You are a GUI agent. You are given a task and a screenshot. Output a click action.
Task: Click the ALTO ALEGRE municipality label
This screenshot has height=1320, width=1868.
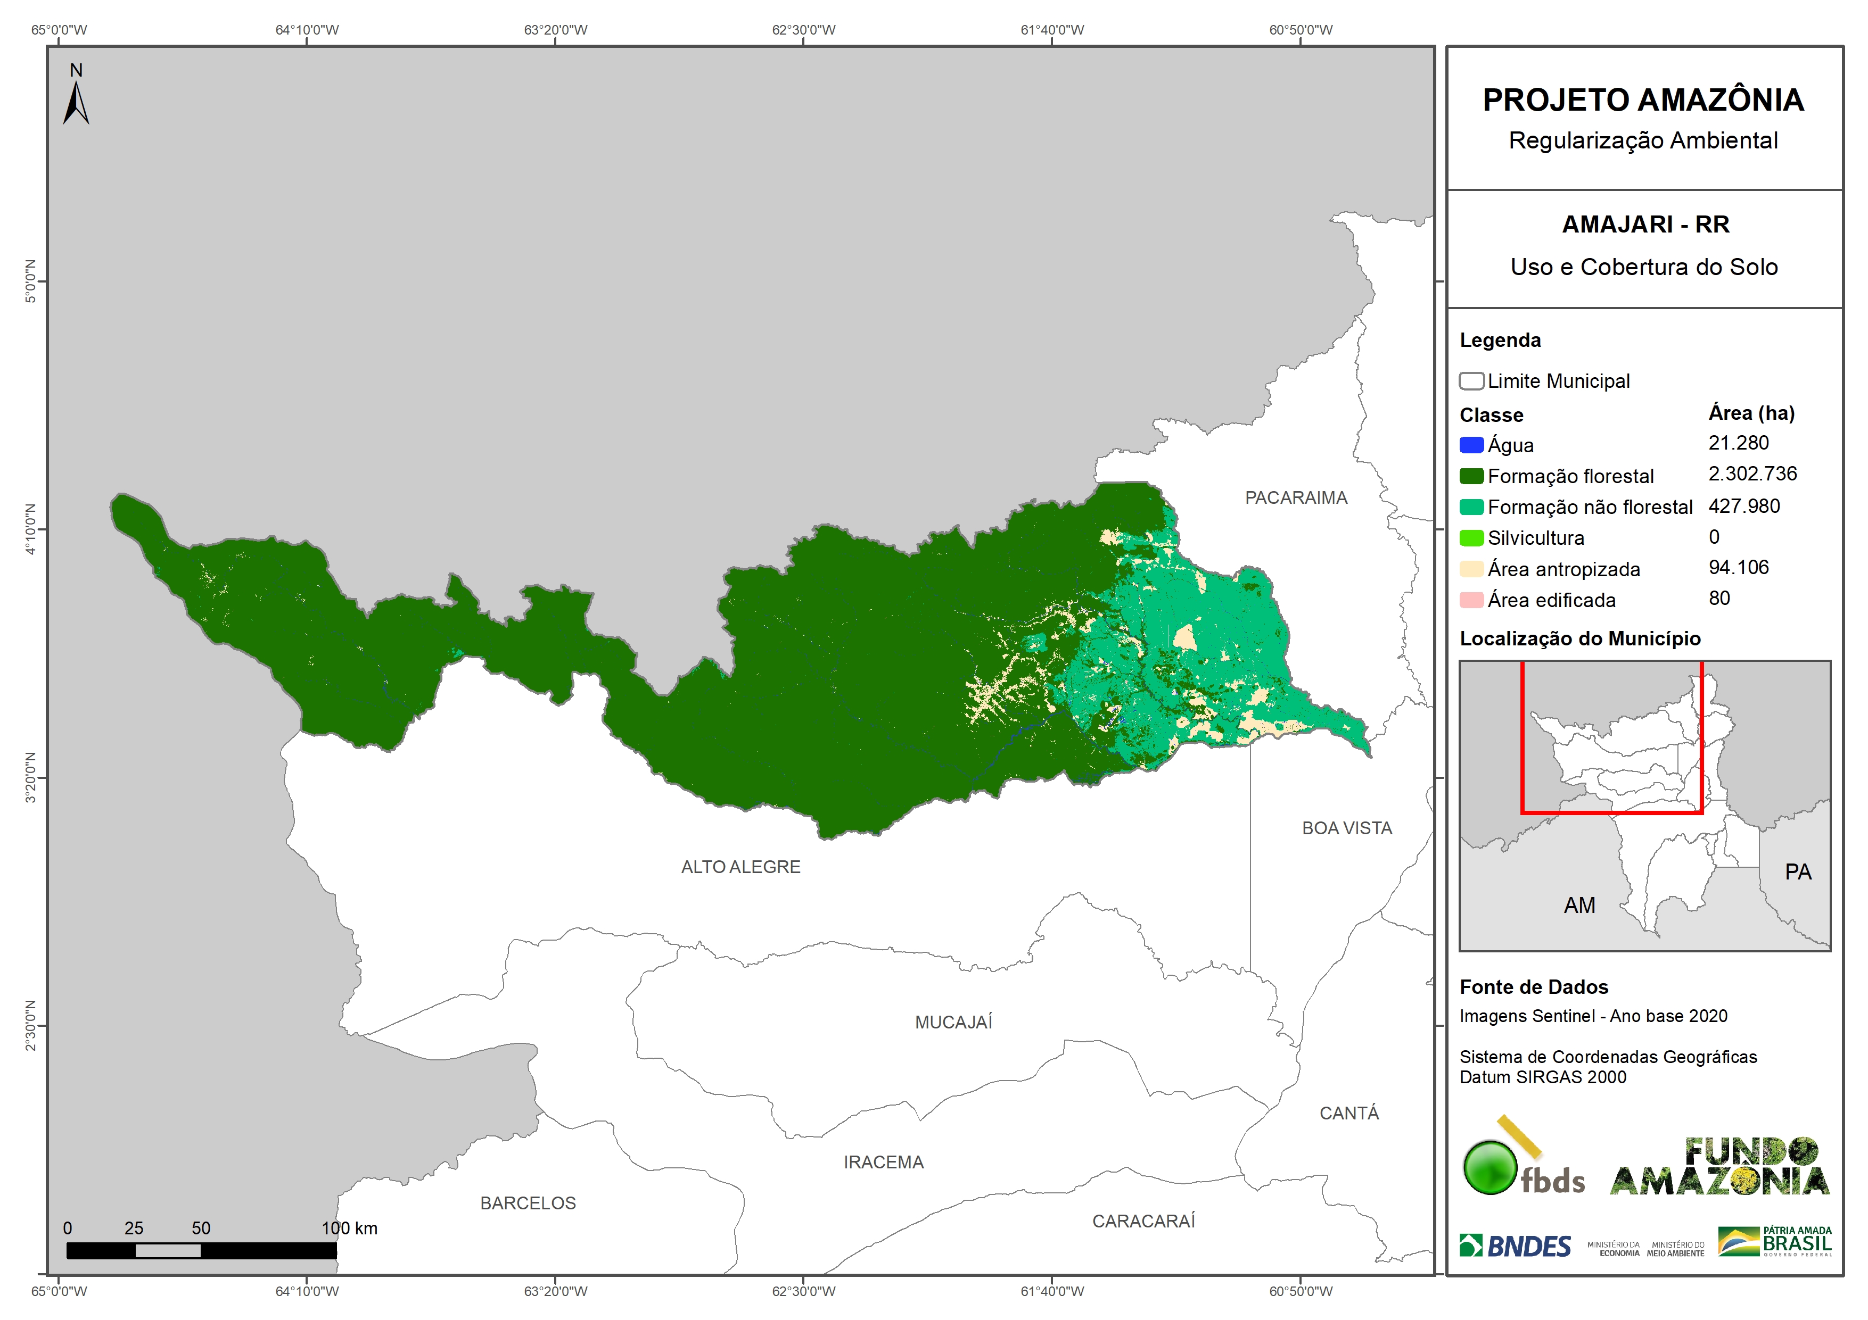click(x=740, y=867)
